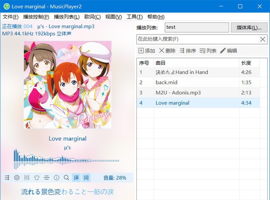Click 序号 column header
Image resolution: width=270 pixels, height=200 pixels.
click(x=145, y=63)
